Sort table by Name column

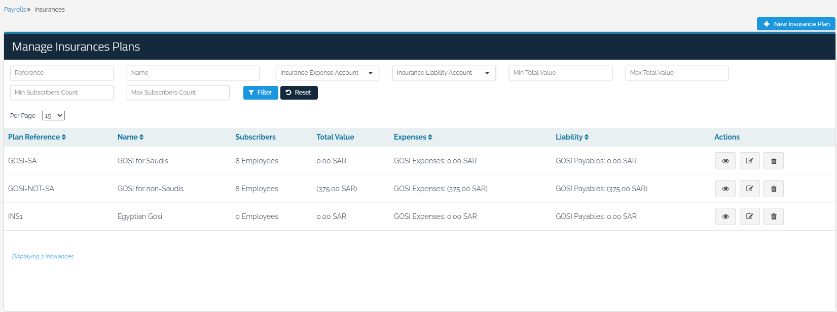coord(130,137)
